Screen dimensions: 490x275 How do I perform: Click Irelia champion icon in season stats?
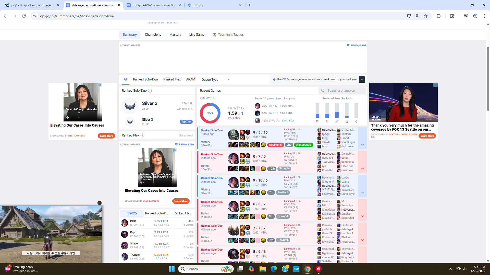[125, 223]
